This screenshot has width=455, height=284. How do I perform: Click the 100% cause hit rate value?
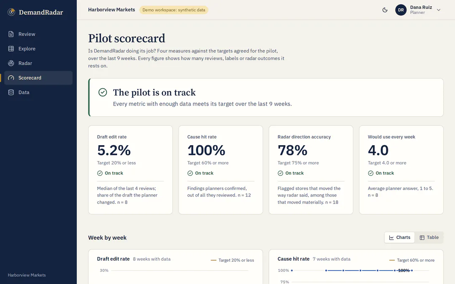coord(206,150)
